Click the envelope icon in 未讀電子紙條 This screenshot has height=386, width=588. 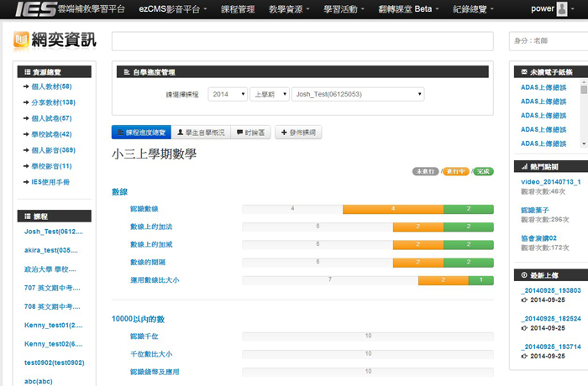click(x=524, y=71)
